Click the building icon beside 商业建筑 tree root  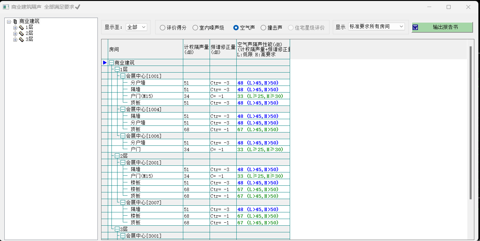coord(15,21)
